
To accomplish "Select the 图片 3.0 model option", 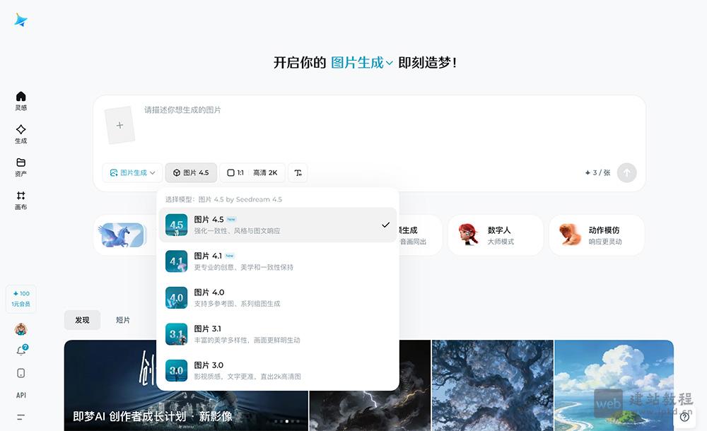I will (x=277, y=370).
